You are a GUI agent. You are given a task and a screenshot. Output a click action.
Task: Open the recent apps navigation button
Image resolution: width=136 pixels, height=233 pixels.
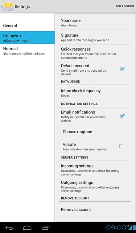click(x=45, y=228)
